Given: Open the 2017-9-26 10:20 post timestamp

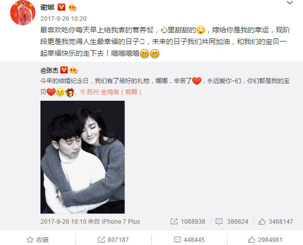Looking at the screenshot, I should [63, 19].
